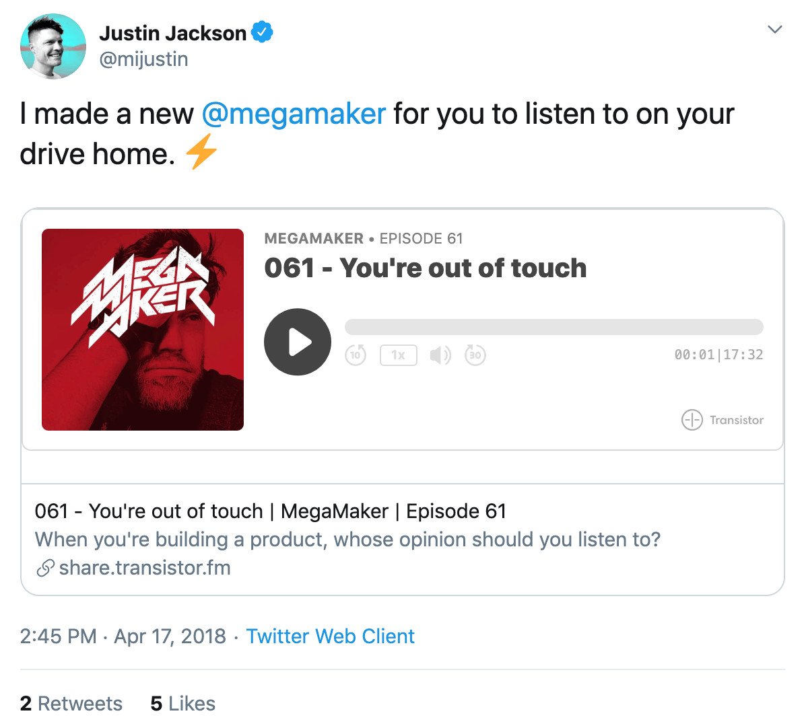The height and width of the screenshot is (728, 804).
Task: Skip forward 30 seconds in the player
Action: point(475,355)
